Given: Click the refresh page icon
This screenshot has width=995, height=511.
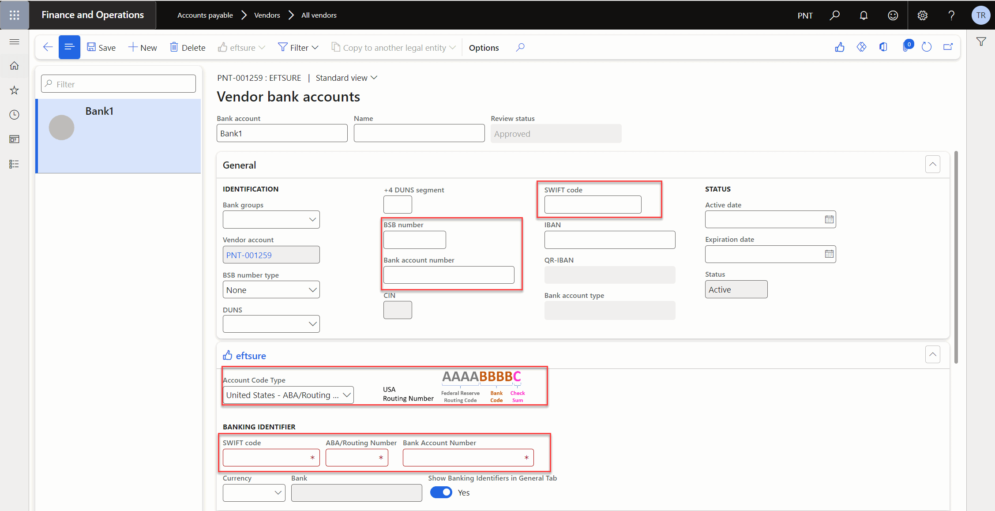Looking at the screenshot, I should click(927, 47).
